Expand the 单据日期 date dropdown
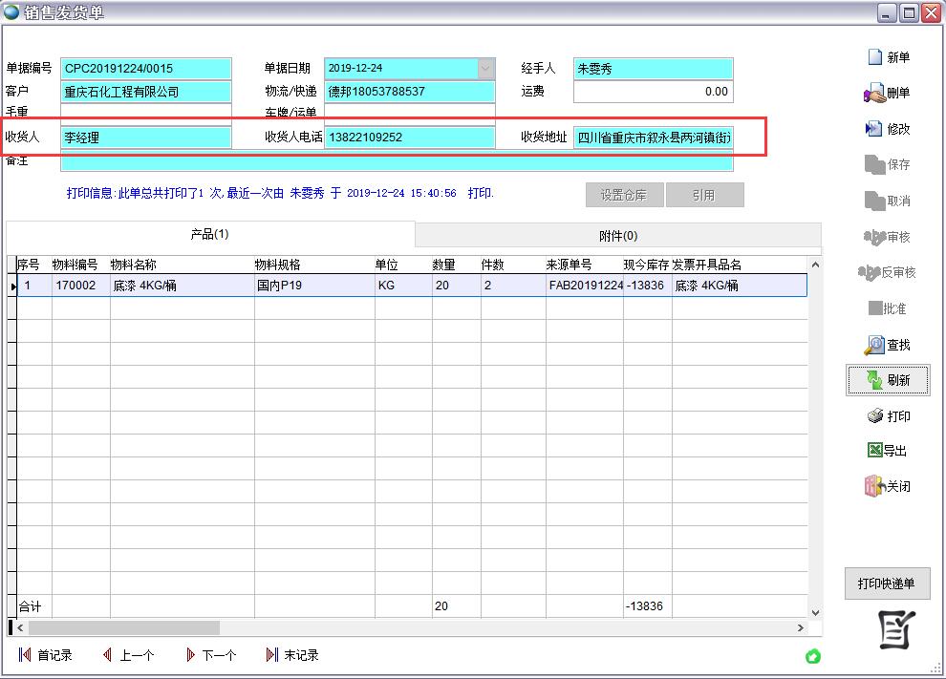The height and width of the screenshot is (679, 946). [x=485, y=69]
